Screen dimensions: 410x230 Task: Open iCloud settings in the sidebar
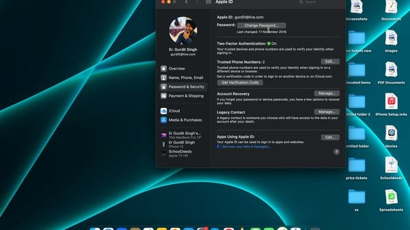click(183, 111)
